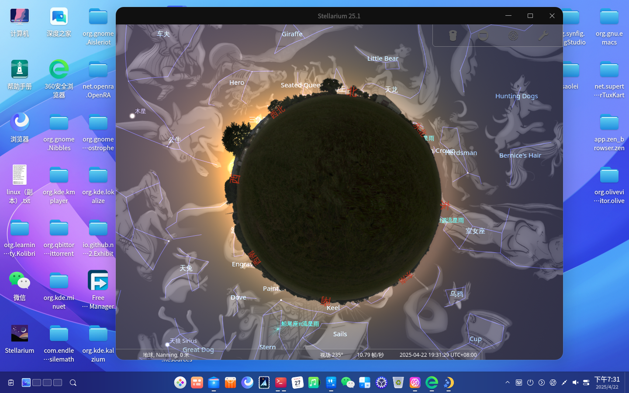Expand the system tray hidden icons arrow
The width and height of the screenshot is (629, 393).
[508, 383]
